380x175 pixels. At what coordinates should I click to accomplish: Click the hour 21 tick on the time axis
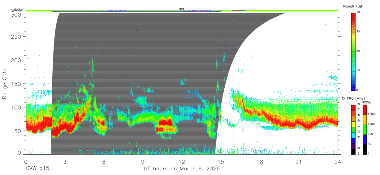click(x=299, y=162)
